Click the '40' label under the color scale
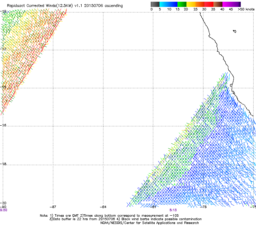 pos(222,9)
